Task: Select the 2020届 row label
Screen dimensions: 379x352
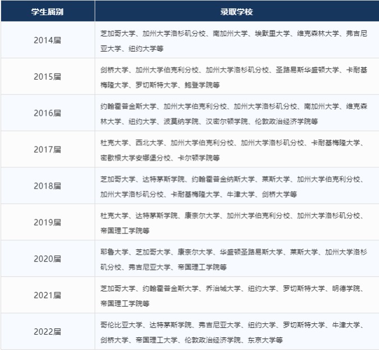Action: [47, 259]
